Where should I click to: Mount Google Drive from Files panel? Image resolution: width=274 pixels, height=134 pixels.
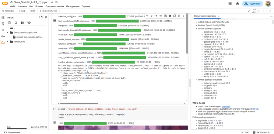click(22, 23)
